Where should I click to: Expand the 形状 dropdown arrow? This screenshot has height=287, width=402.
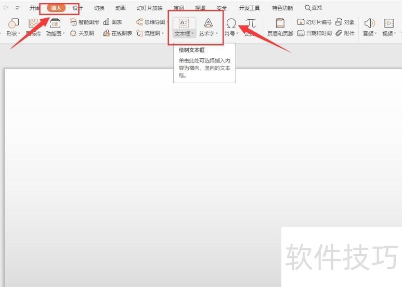coord(19,33)
